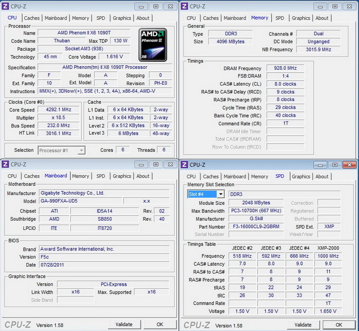Minimize the SPD window
Screen dimensions: 359x331
pos(320,165)
